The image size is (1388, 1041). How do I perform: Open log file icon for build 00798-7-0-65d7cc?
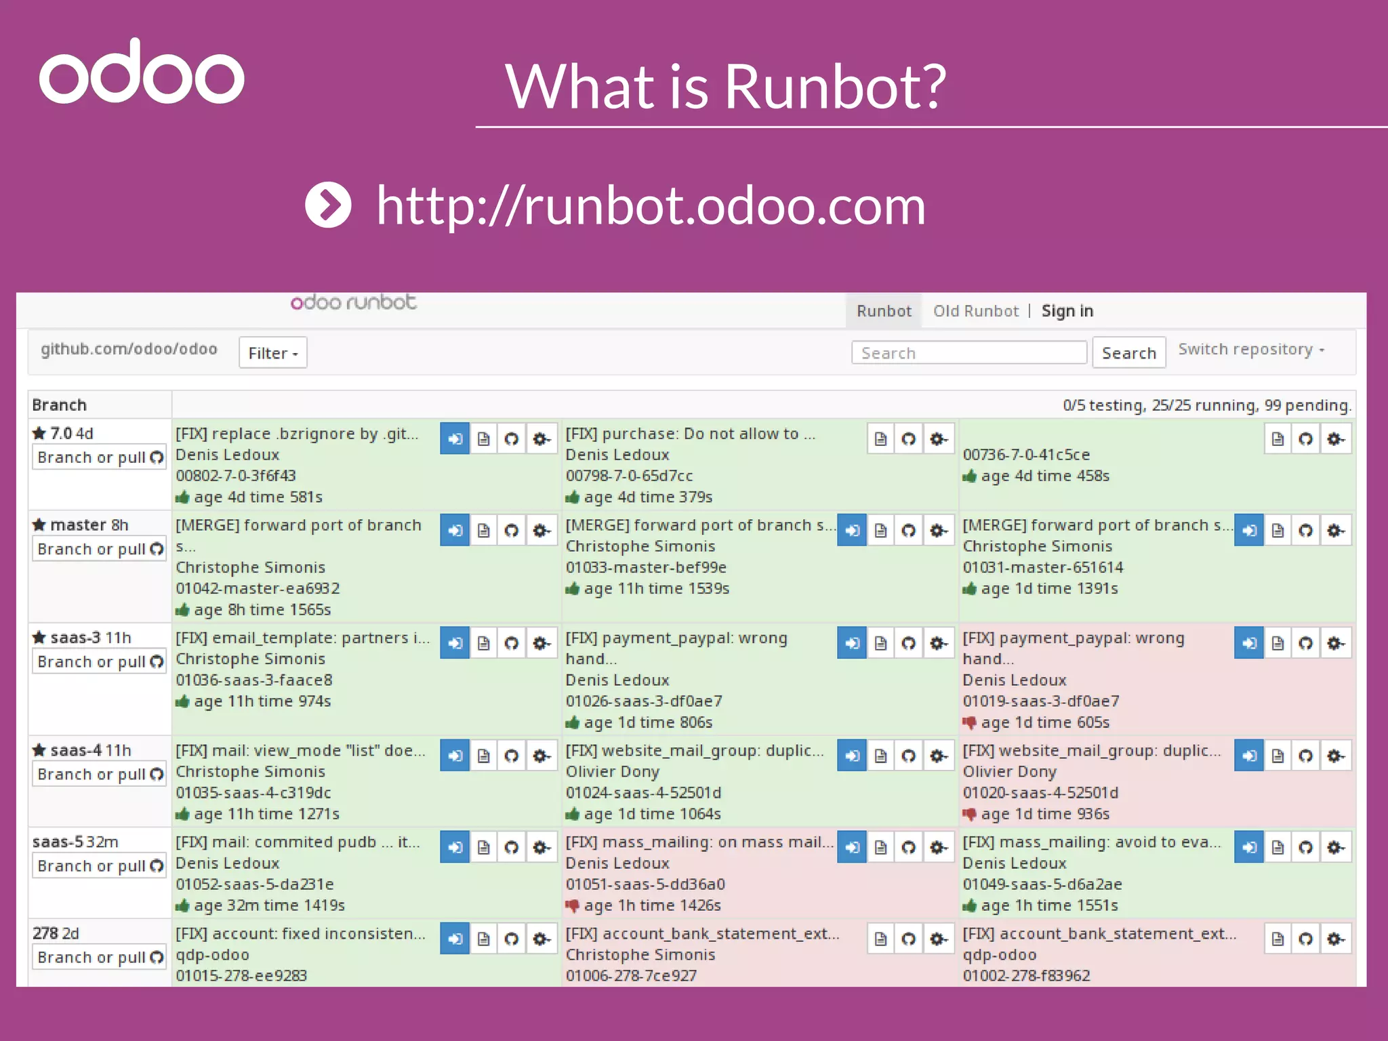(x=880, y=438)
